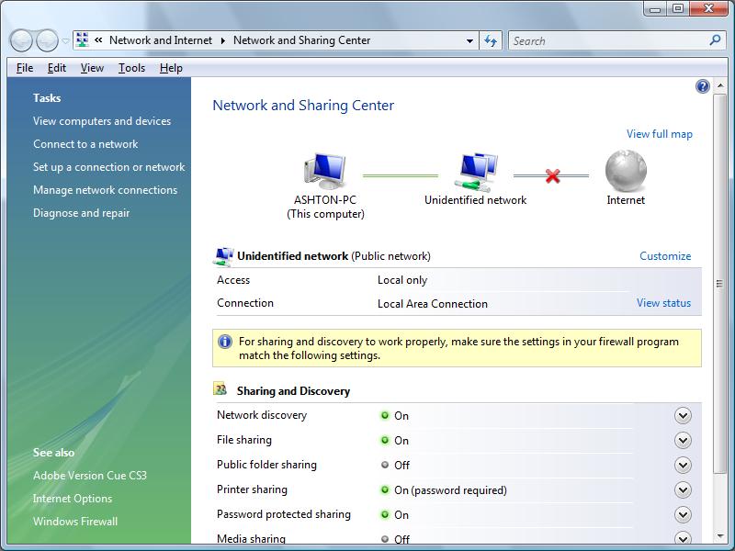
Task: Click On (password required) status text
Action: 450,490
